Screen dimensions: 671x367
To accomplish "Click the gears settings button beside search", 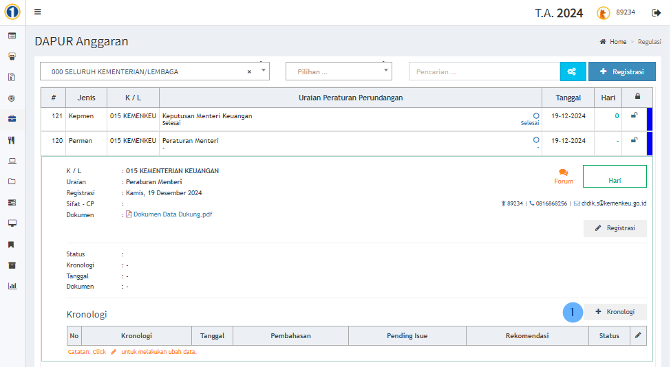I will (573, 71).
